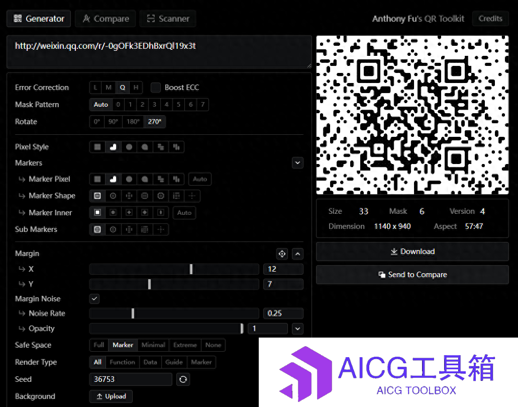Screen dimensions: 518x407
Task: Click the Seed value field
Action: 131,379
